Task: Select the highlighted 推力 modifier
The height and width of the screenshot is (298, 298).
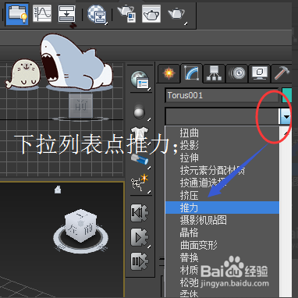Action: [222, 208]
